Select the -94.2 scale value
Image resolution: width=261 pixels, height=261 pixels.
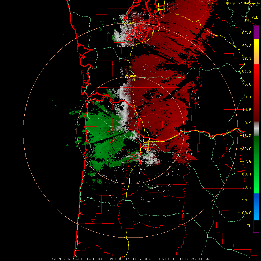tap(246, 200)
